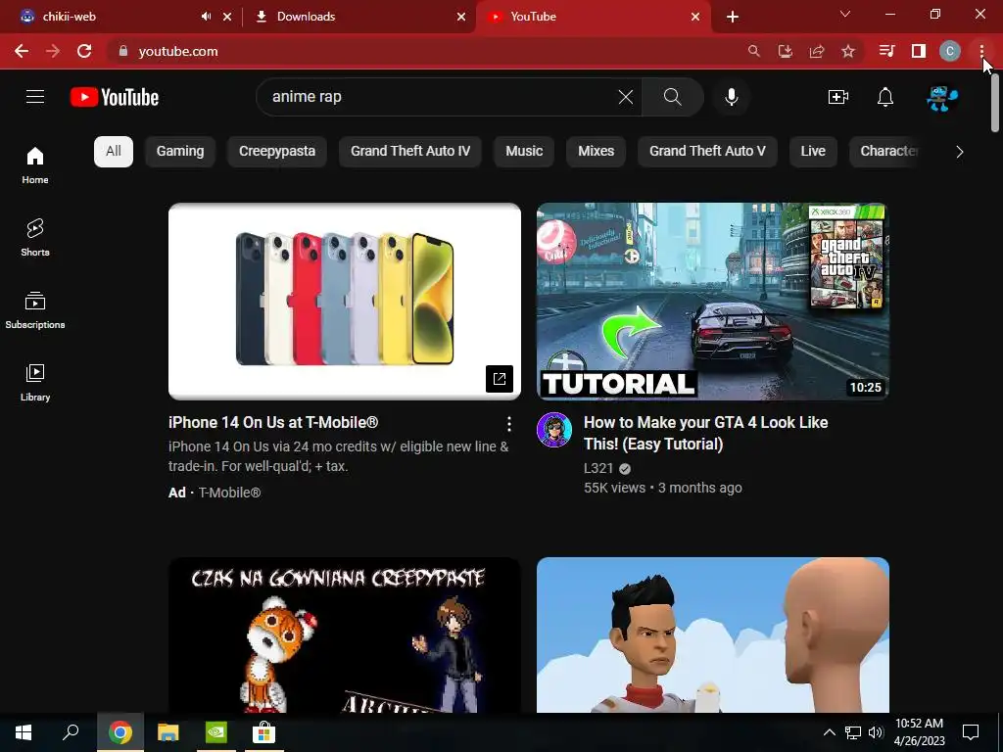Click the L321 channel avatar
This screenshot has height=752, width=1003.
coord(554,430)
